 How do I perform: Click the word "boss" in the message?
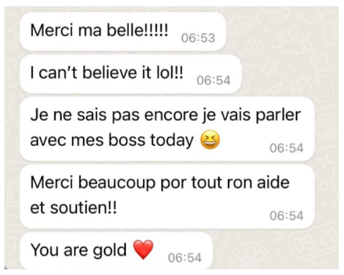(x=127, y=140)
